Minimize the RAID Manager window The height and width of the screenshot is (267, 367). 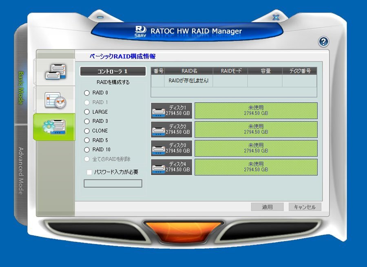point(100,17)
